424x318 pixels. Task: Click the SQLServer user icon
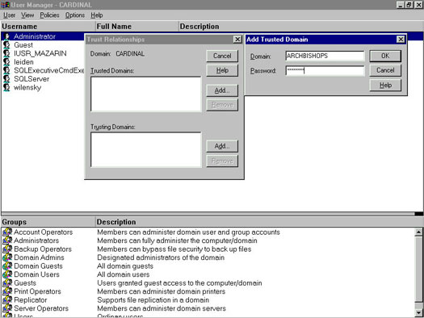[x=6, y=79]
